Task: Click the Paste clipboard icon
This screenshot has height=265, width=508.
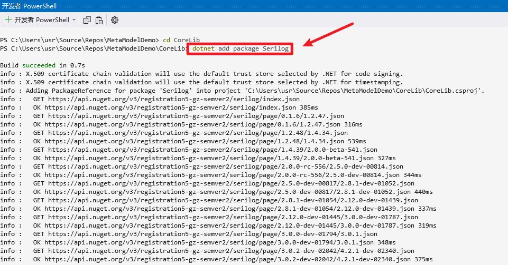Action: pos(99,20)
